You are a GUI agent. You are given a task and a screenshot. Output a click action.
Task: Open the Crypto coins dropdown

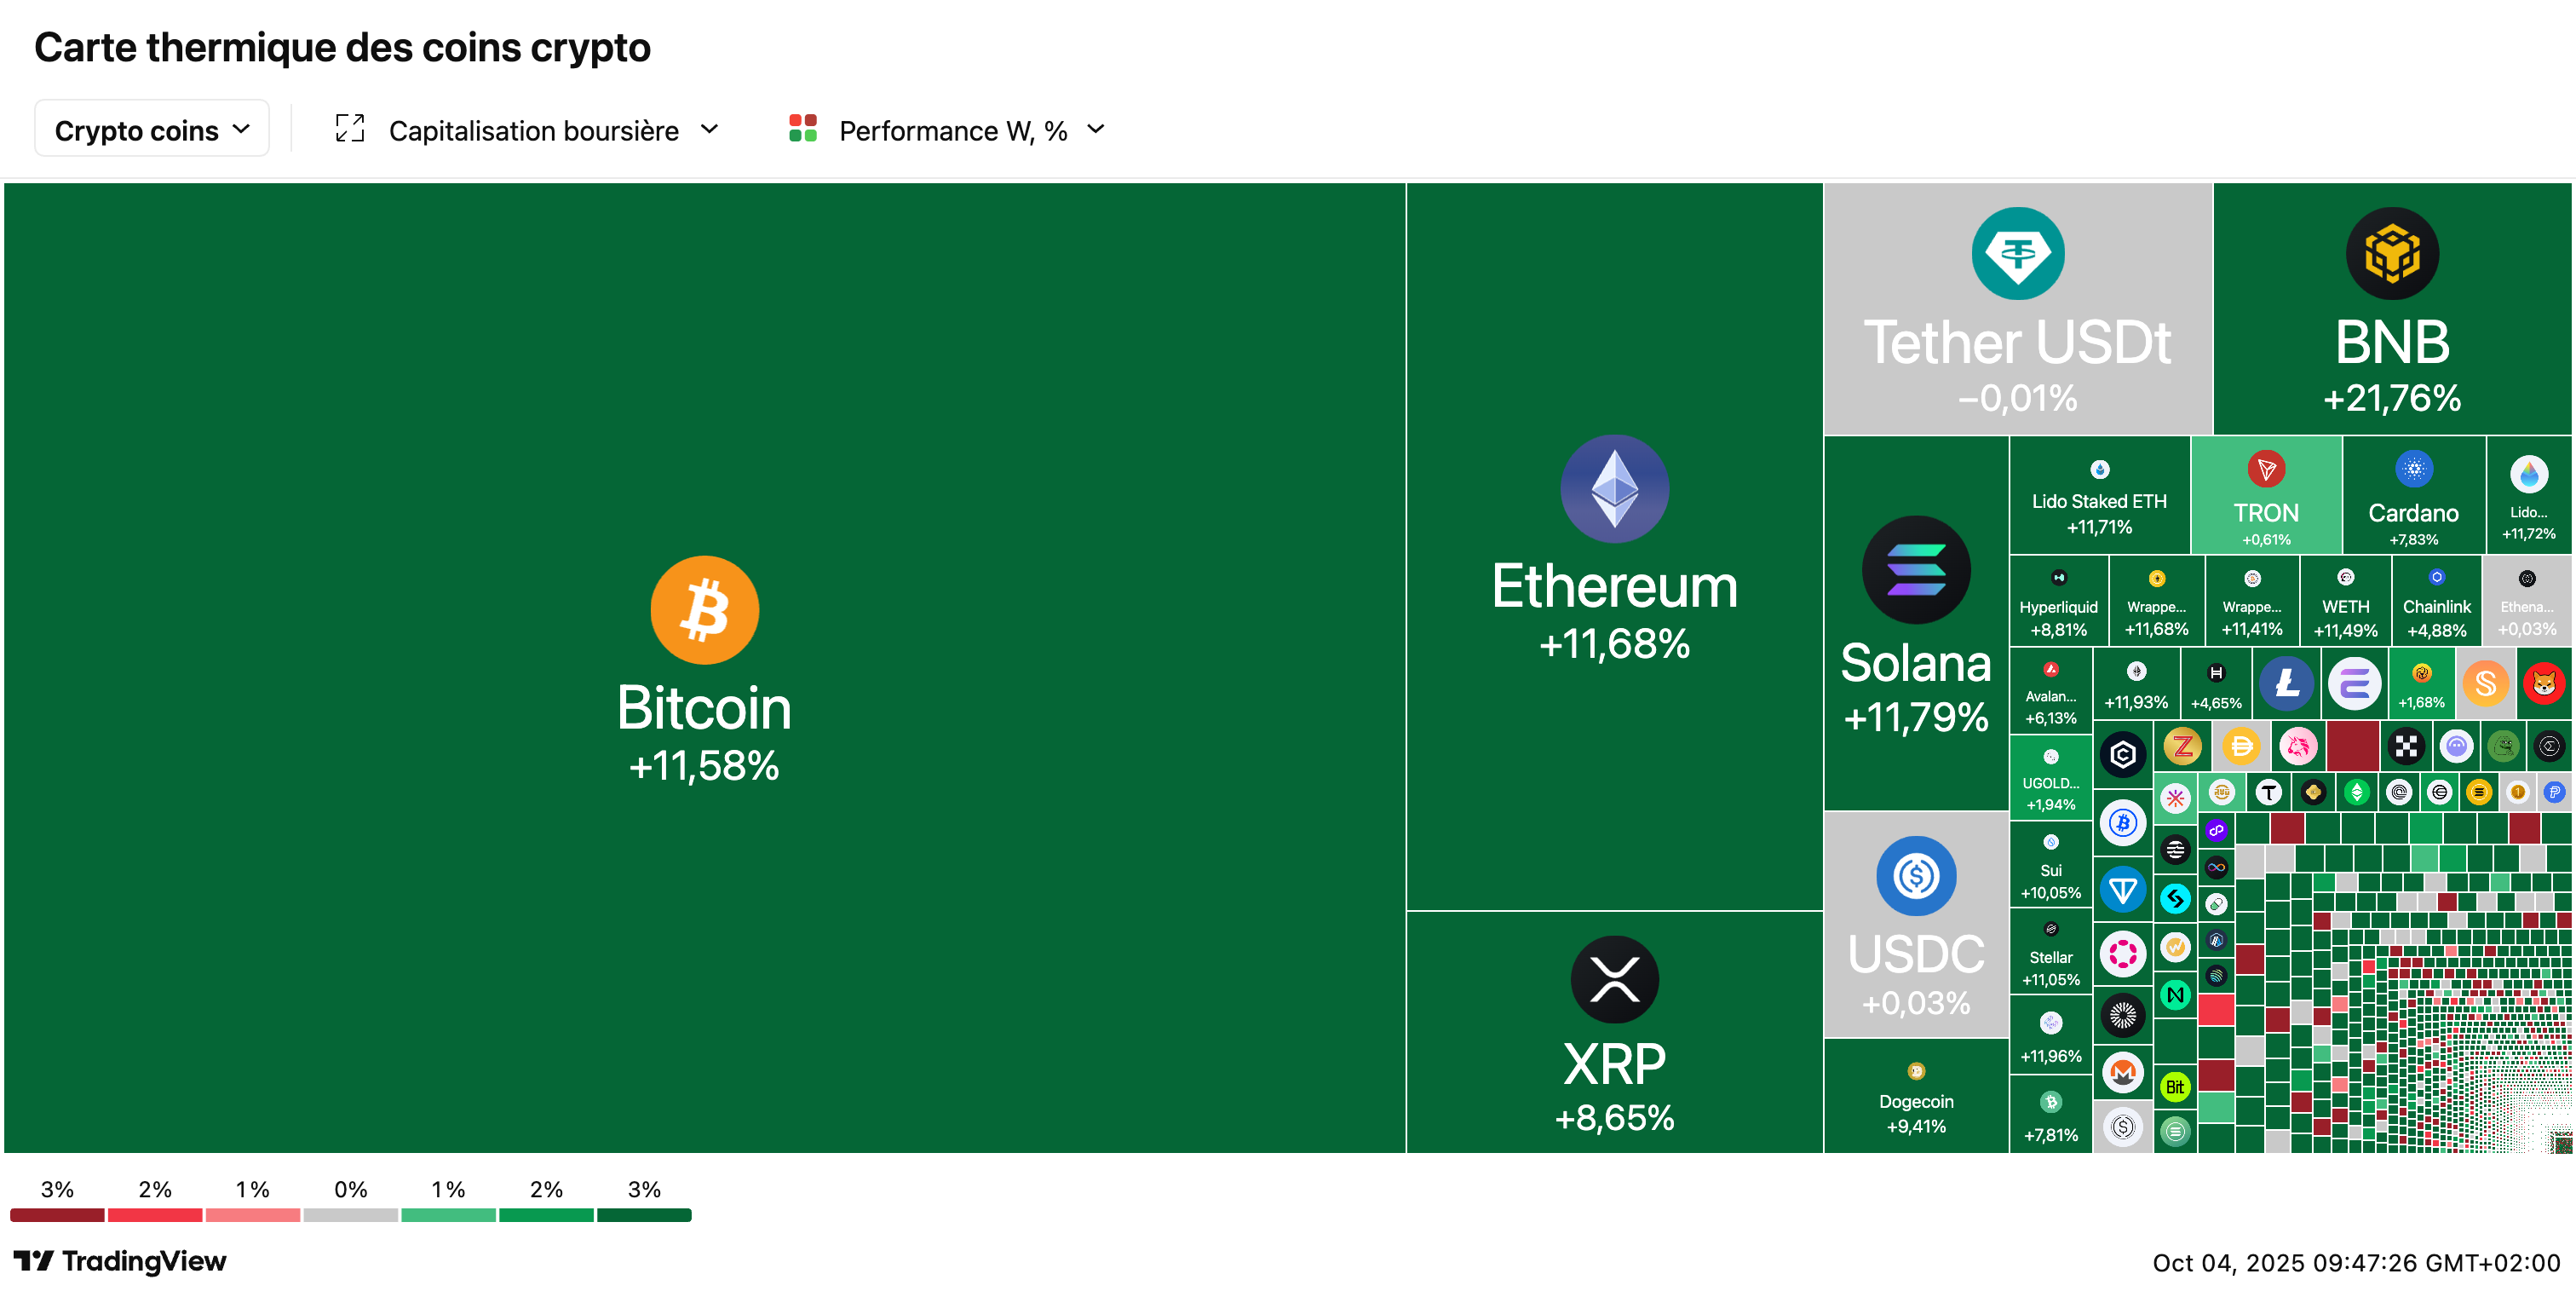point(152,129)
